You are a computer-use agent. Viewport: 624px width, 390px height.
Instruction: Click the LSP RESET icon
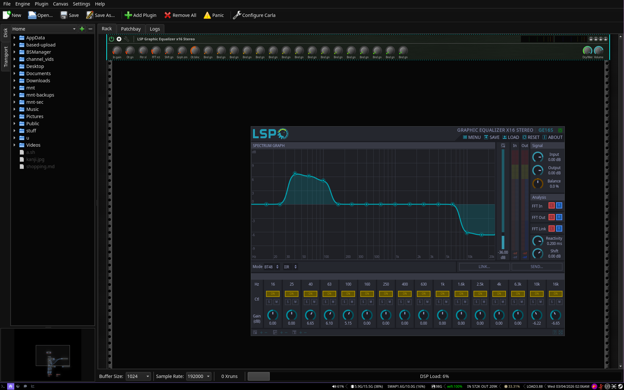point(524,137)
